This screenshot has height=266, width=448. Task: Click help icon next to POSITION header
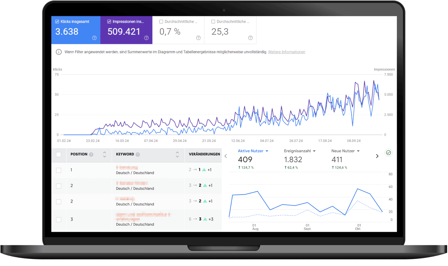pyautogui.click(x=91, y=154)
